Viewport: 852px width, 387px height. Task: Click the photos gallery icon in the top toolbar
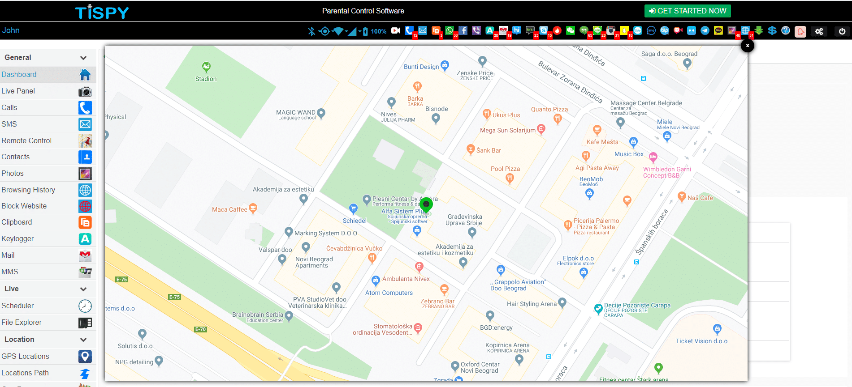tap(732, 30)
